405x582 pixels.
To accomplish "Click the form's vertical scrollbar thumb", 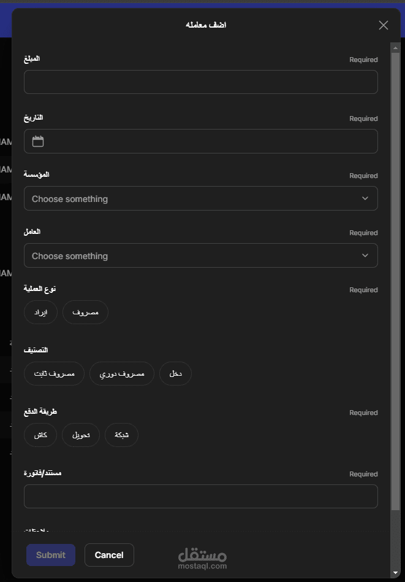I will pyautogui.click(x=395, y=276).
